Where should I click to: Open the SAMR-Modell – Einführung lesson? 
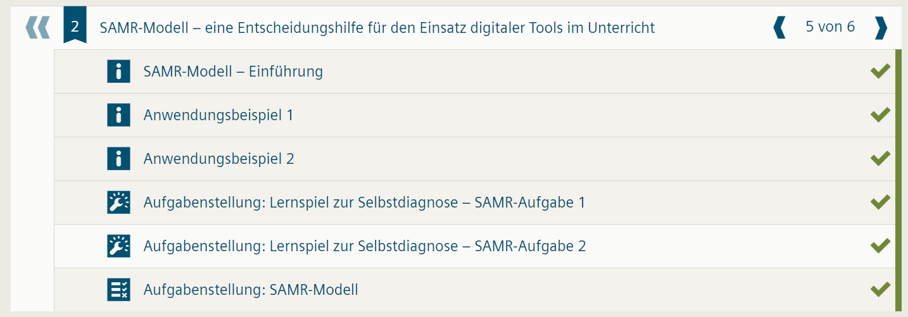pyautogui.click(x=233, y=71)
